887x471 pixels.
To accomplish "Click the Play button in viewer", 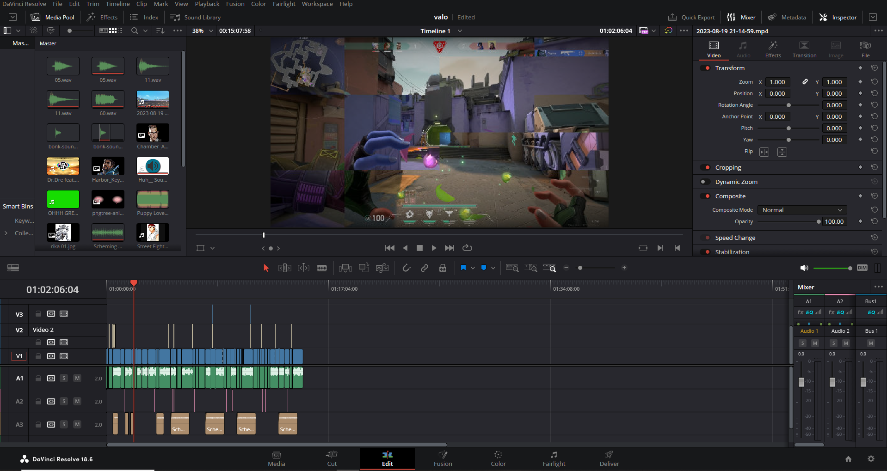I will point(433,248).
